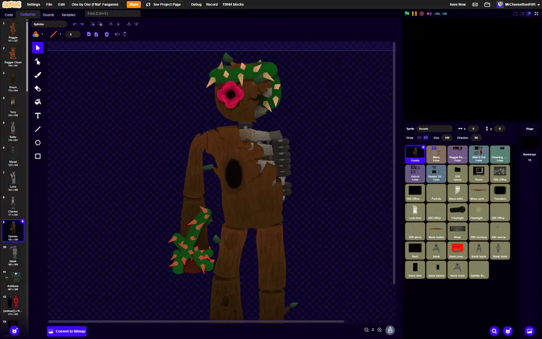Screen dimensions: 542x339
Task: Open the messages envelope icon
Action: pos(475,4)
